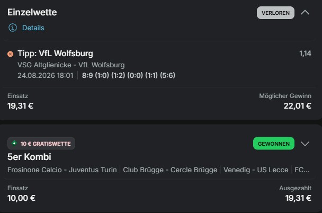Collapse the Einzelwette bet card
Screen dimensions: 322x213
click(305, 13)
